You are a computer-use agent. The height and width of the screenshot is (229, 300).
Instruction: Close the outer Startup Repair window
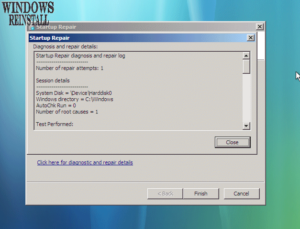tap(260, 27)
